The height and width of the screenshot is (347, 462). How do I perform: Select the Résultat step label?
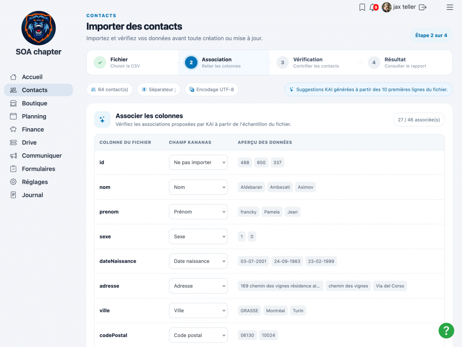pos(395,59)
